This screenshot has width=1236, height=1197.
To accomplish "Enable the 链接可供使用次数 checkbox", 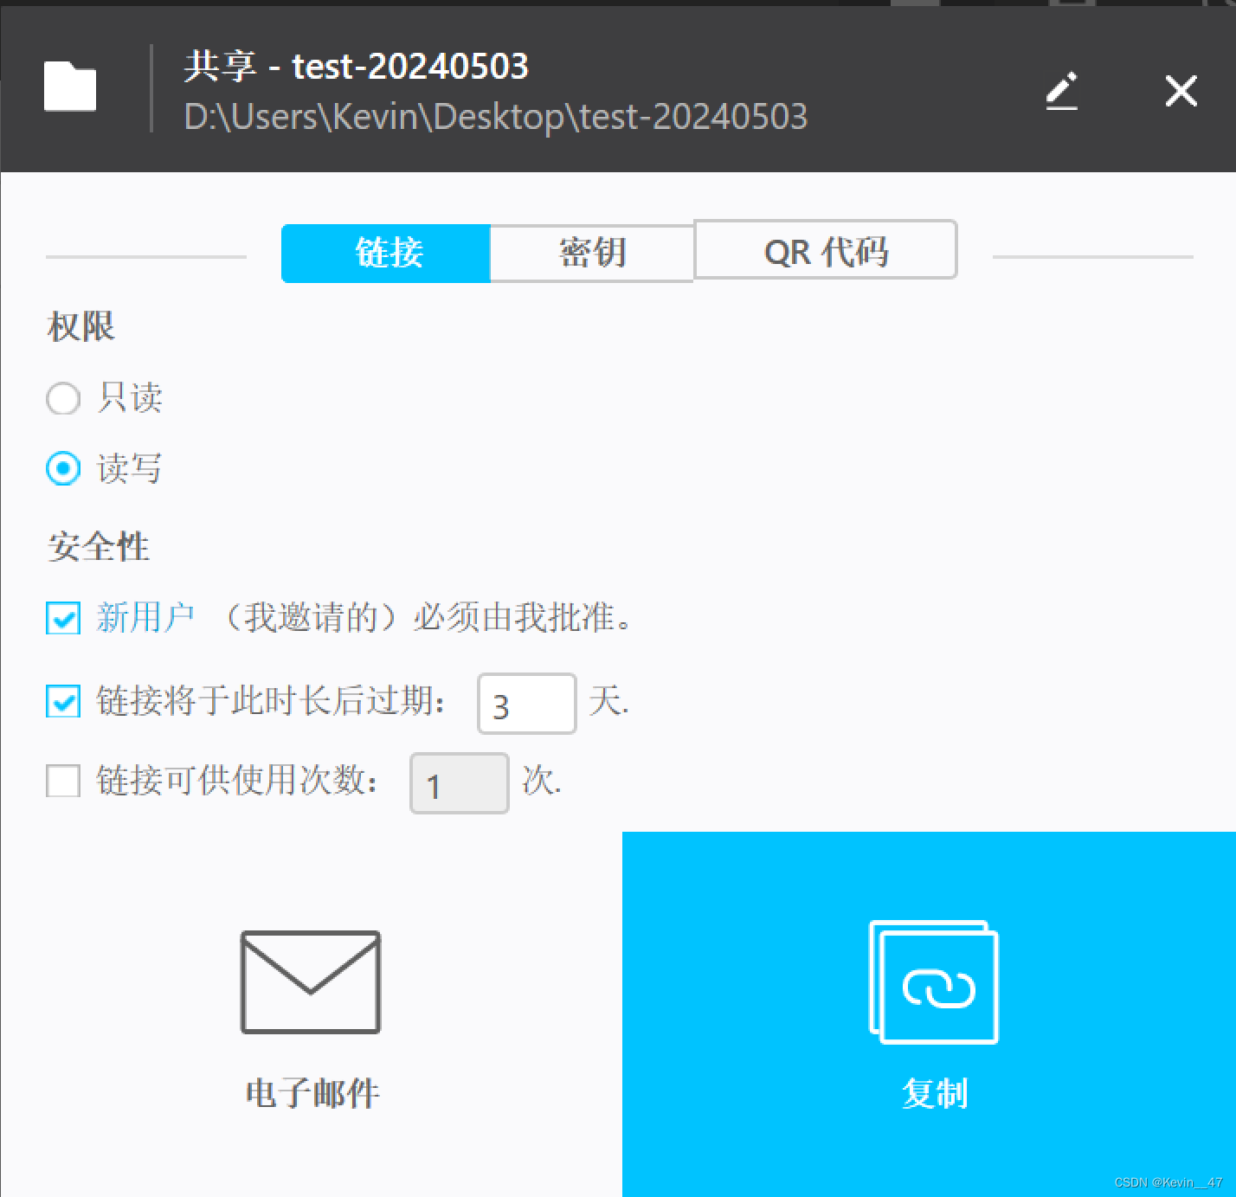I will [63, 781].
